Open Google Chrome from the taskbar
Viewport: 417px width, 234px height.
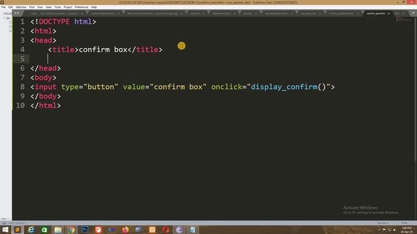coord(72,229)
